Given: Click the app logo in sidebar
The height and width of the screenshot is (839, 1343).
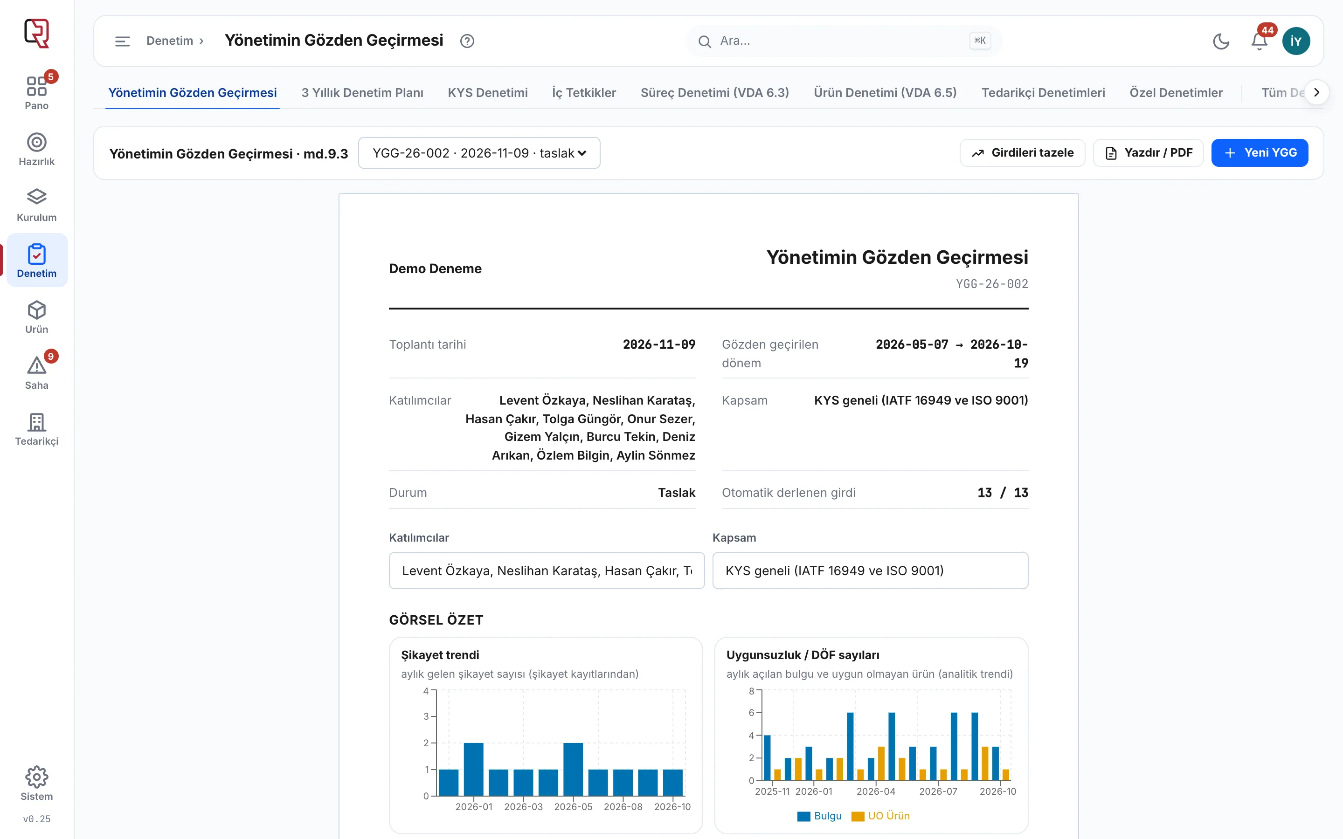Looking at the screenshot, I should tap(37, 33).
